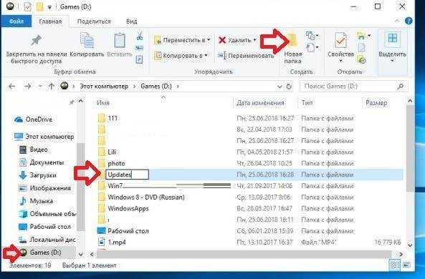425x279 pixels.
Task: Expand the address bar history chevron
Action: pyautogui.click(x=280, y=87)
